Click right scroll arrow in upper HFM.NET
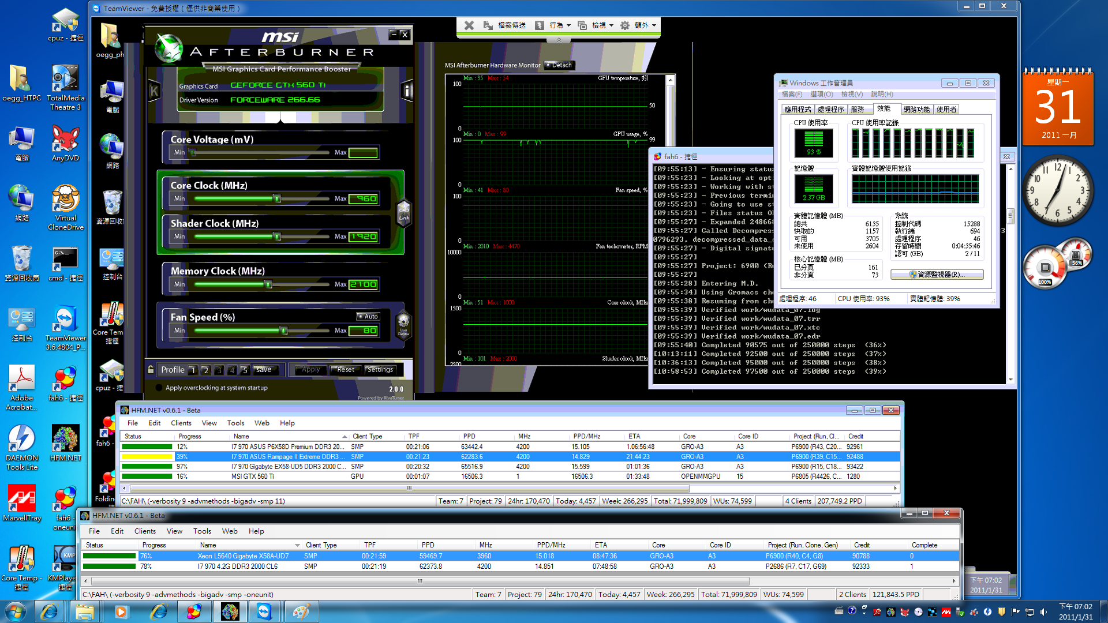Viewport: 1108px width, 623px height. click(x=895, y=488)
